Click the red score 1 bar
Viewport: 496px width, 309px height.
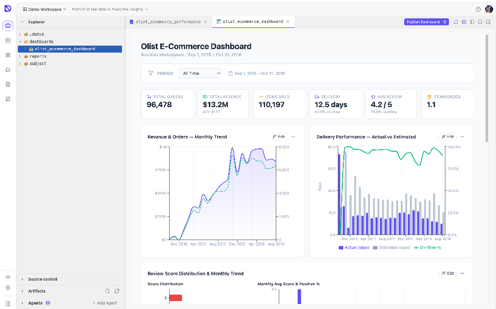(176, 298)
